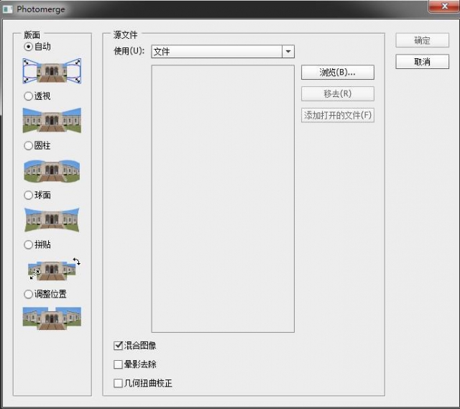Click the 球面 spherical preview thumbnail
This screenshot has width=460, height=409.
(52, 220)
